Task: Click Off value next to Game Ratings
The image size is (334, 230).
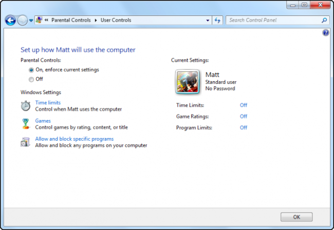Action: [x=244, y=117]
